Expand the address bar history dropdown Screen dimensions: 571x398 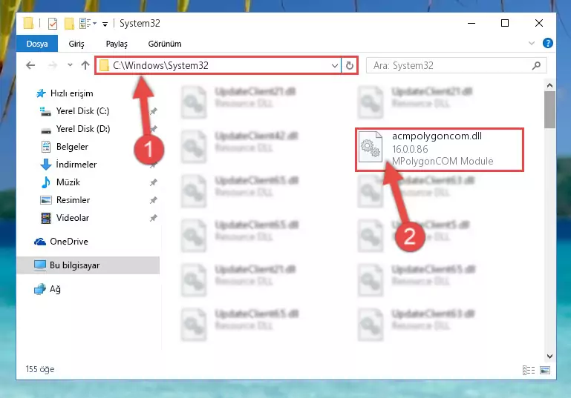point(334,66)
